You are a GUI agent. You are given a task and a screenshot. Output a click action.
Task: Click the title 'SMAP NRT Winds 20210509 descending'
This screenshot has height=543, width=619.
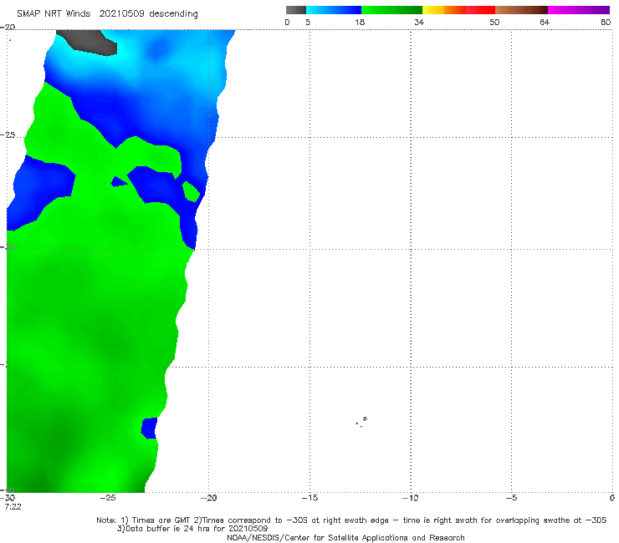coord(107,14)
